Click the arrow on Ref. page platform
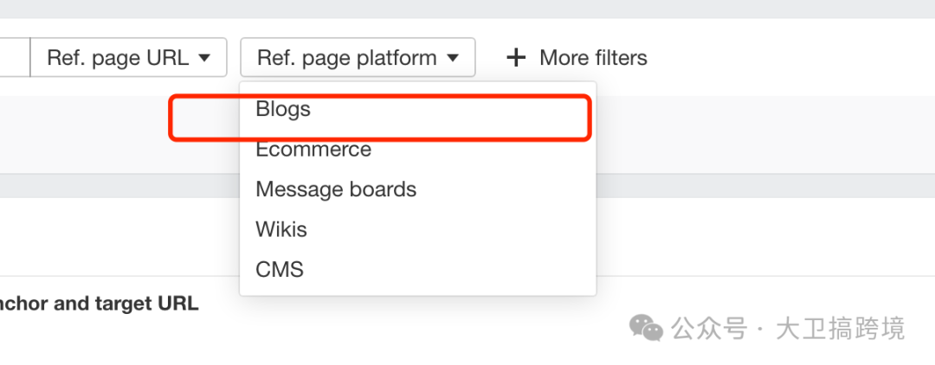 pos(453,58)
